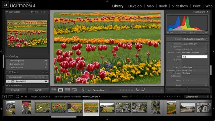Add a new folder with plus icon
The height and width of the screenshot is (121, 215).
pos(47,72)
